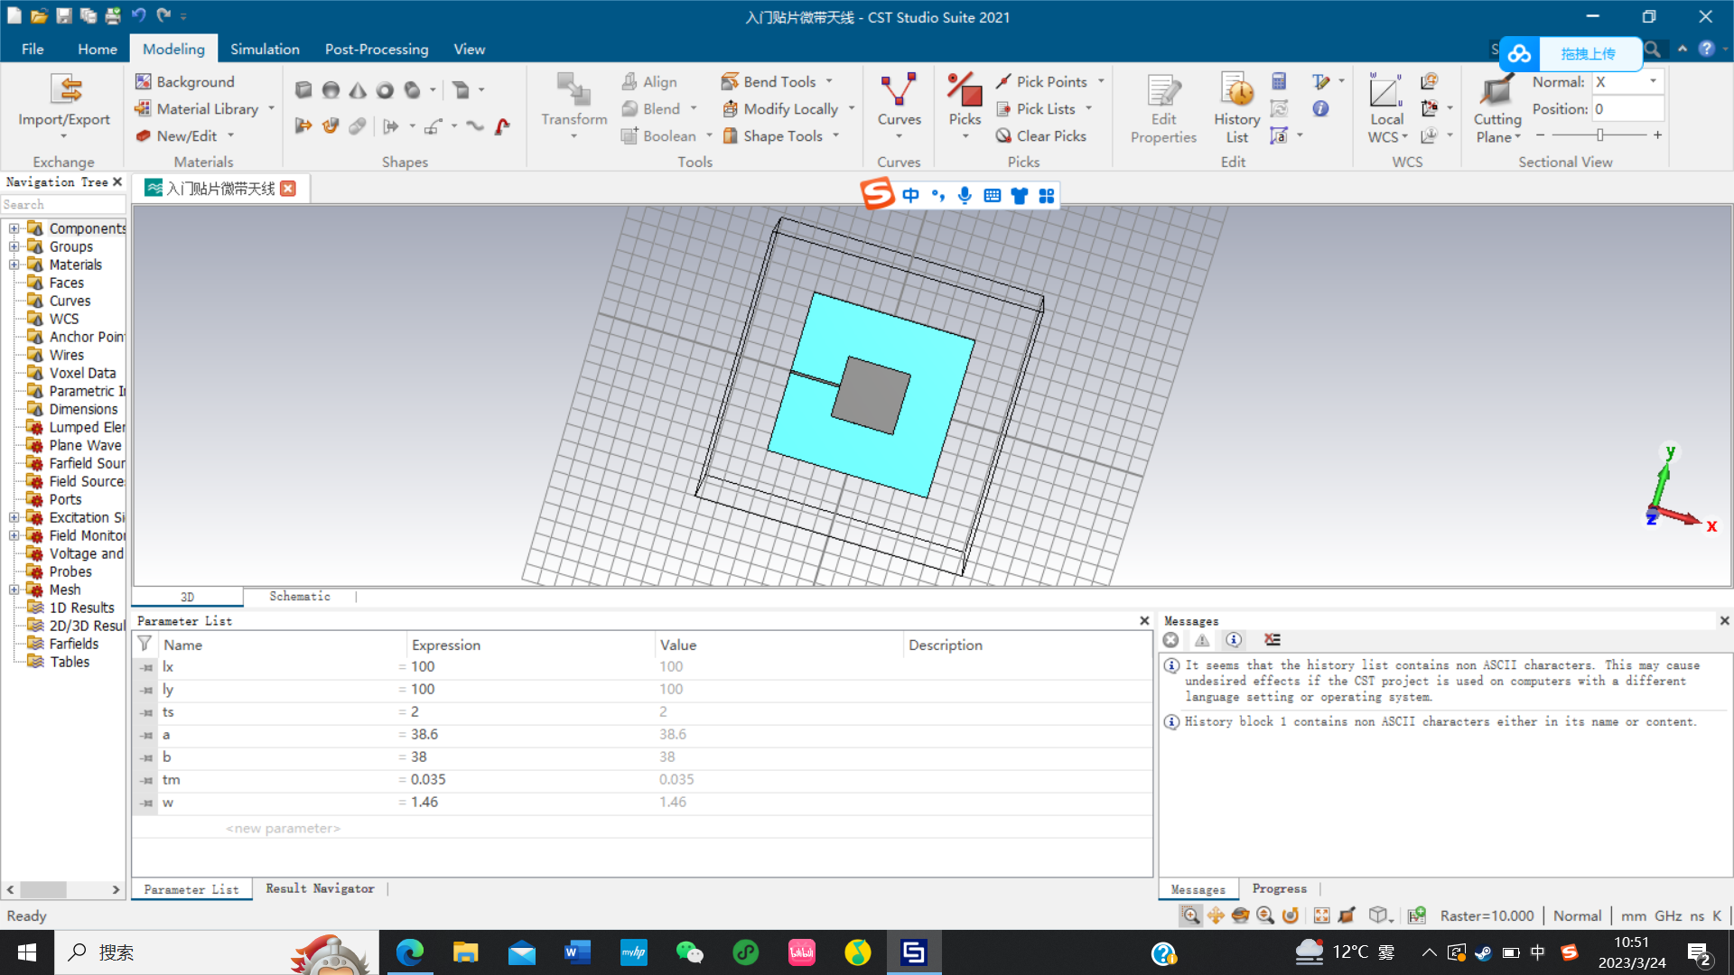This screenshot has height=975, width=1734.
Task: Click the Background button
Action: 185,81
